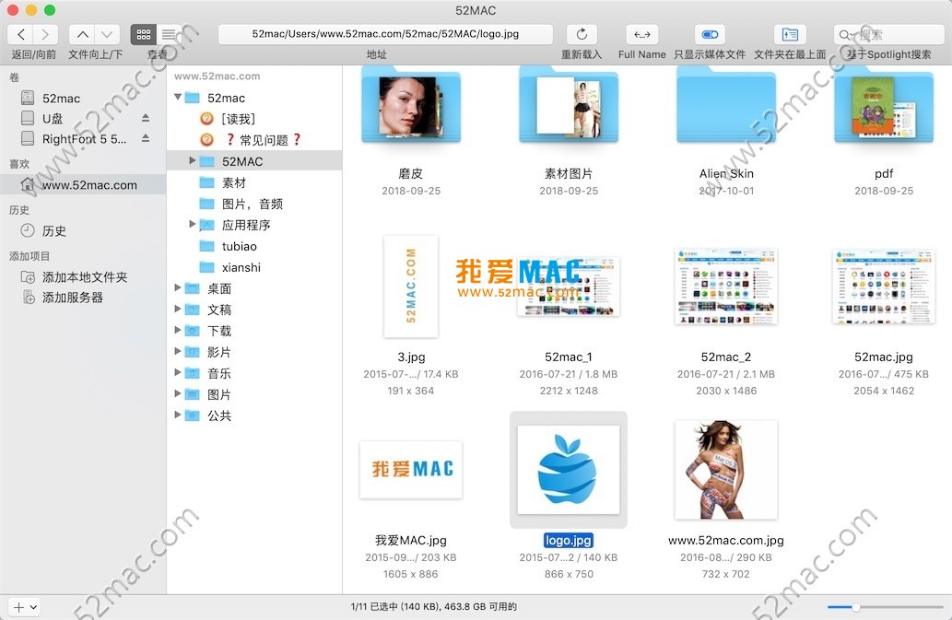Open the plus add menu at bottom left
This screenshot has width=952, height=620.
point(25,607)
